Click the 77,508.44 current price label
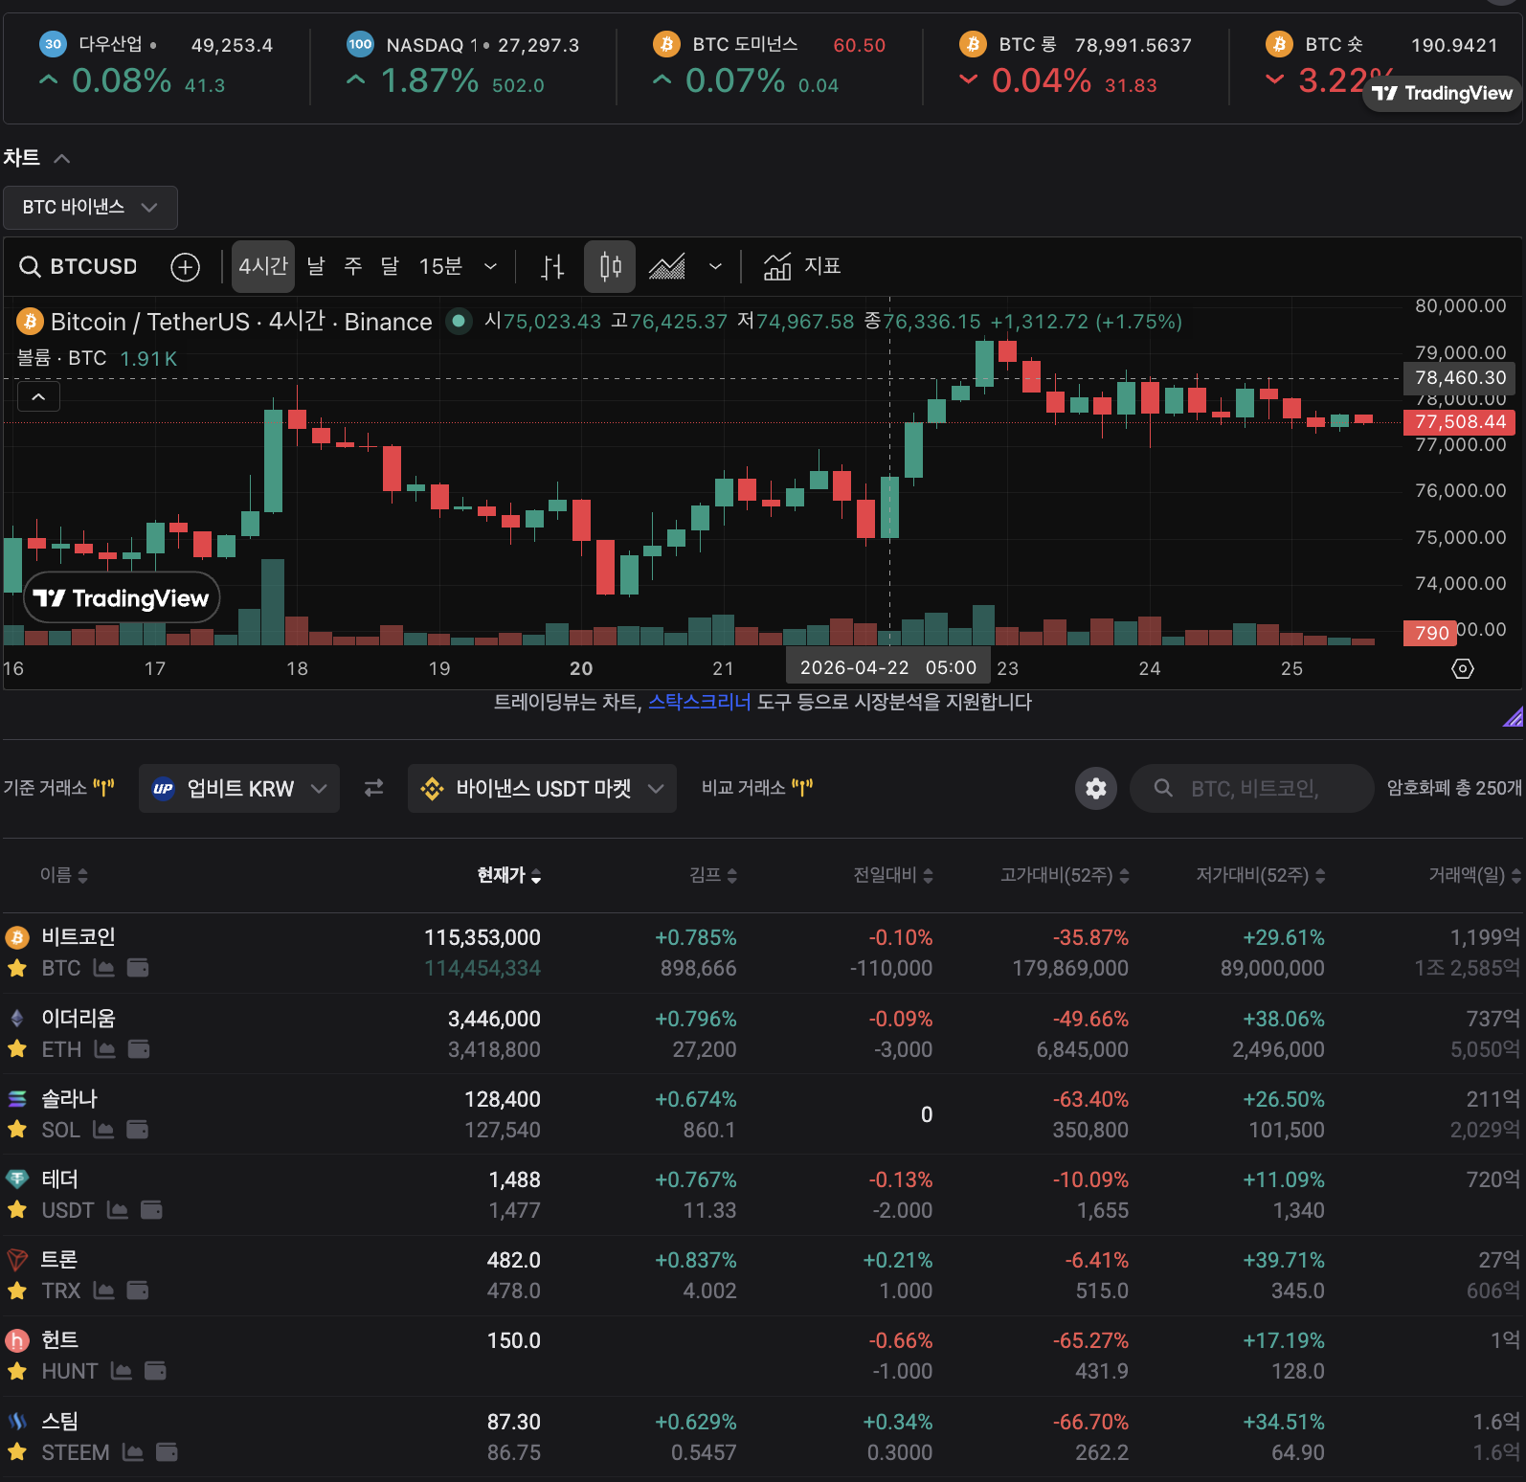Screen dimensions: 1526x1482 click(1460, 422)
